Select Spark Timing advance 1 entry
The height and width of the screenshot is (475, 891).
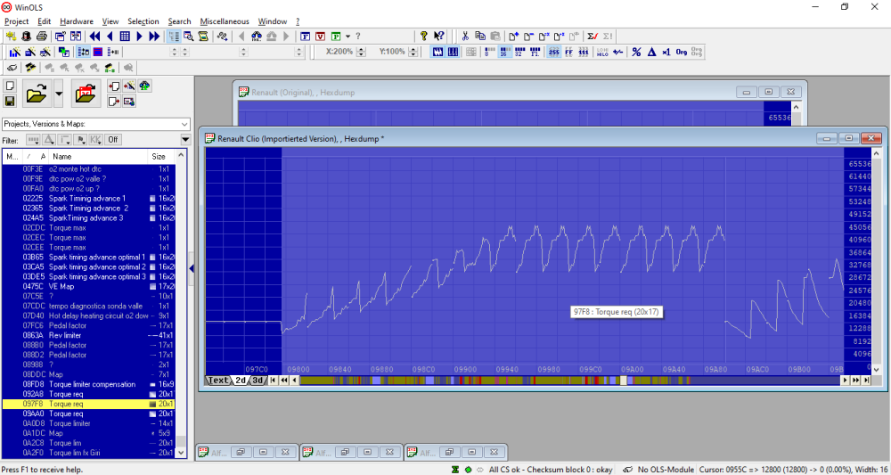tap(88, 199)
